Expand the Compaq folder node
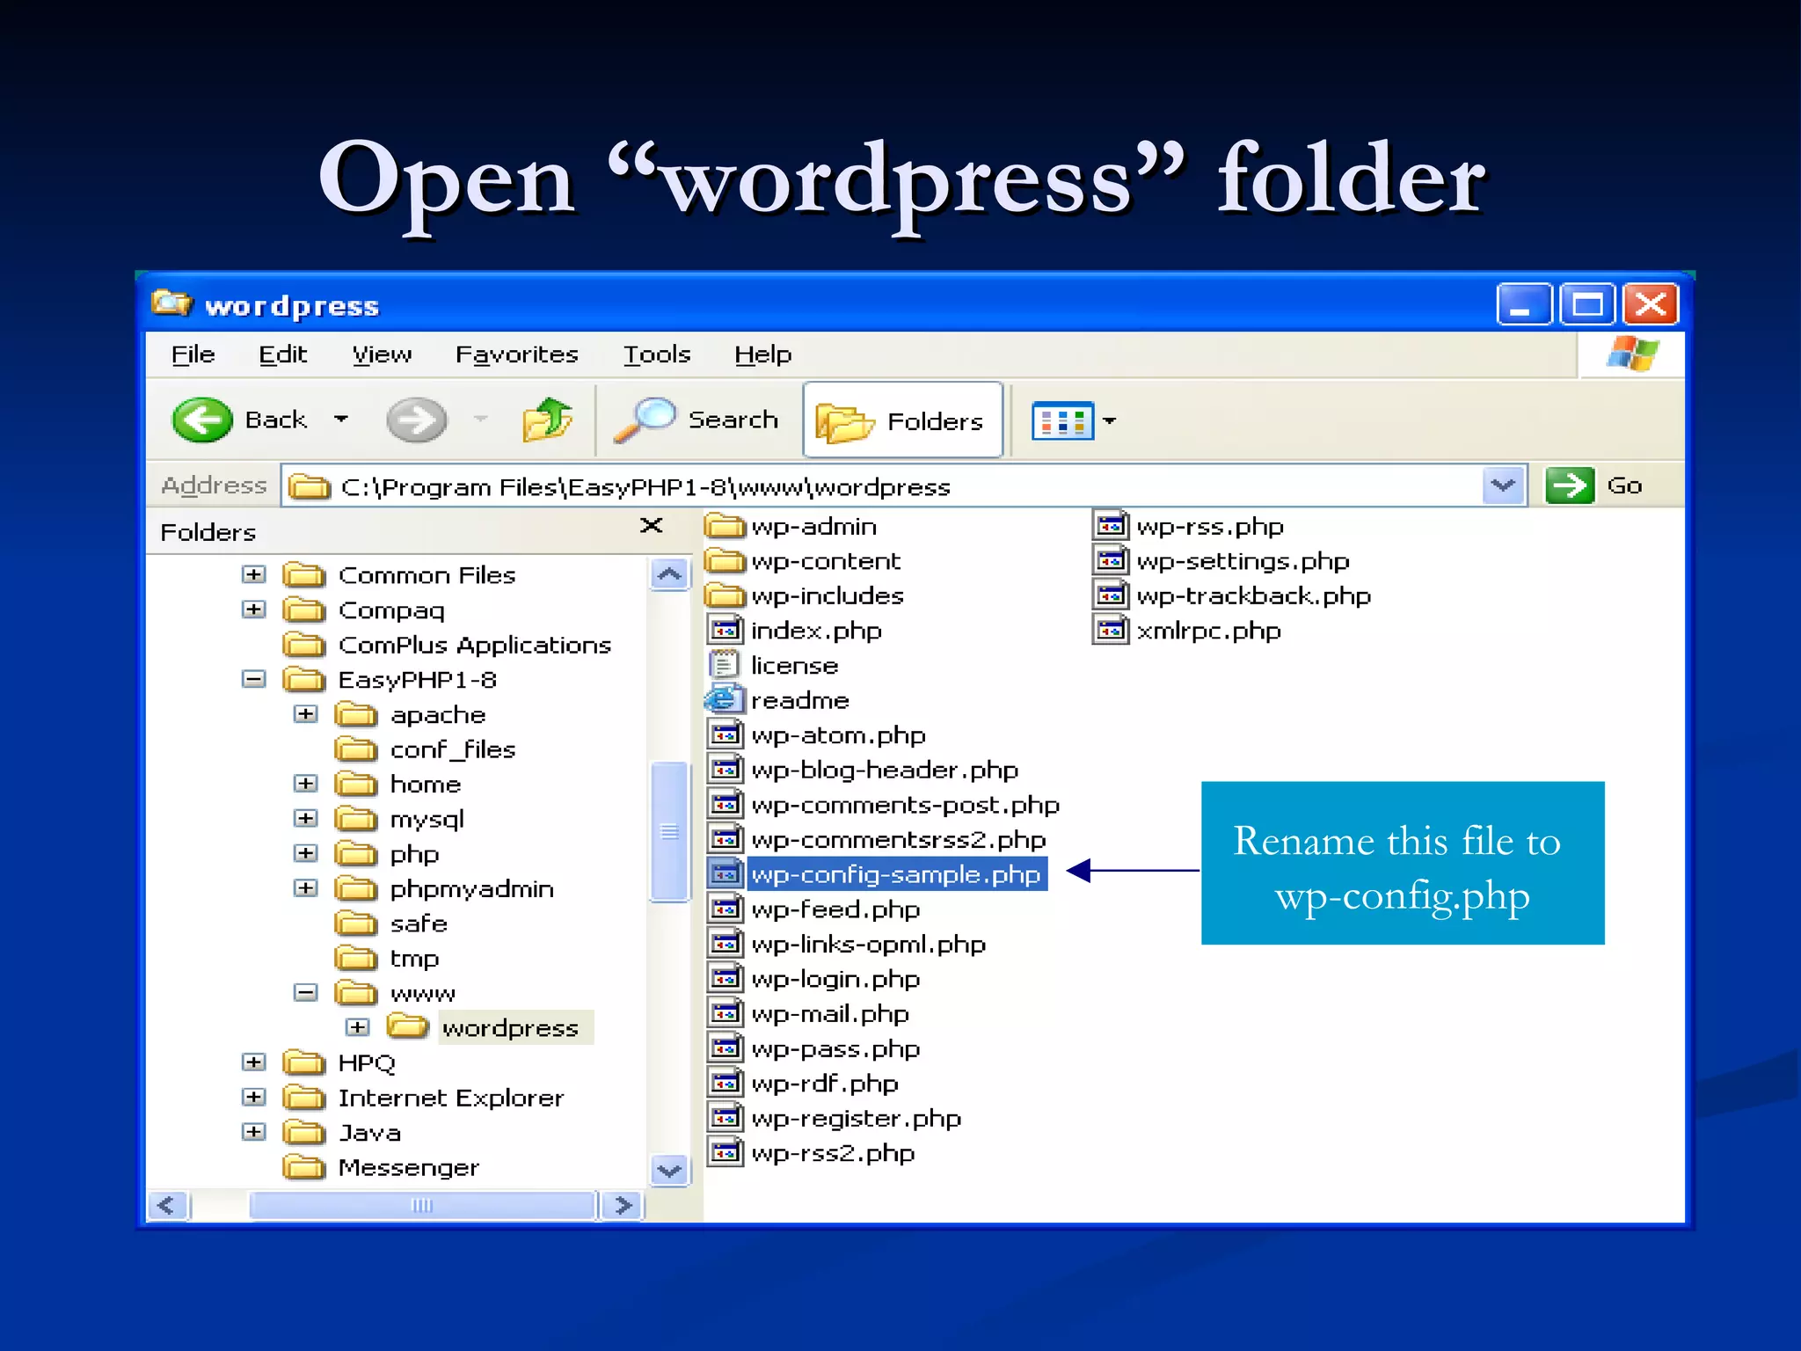The image size is (1801, 1351). click(254, 609)
